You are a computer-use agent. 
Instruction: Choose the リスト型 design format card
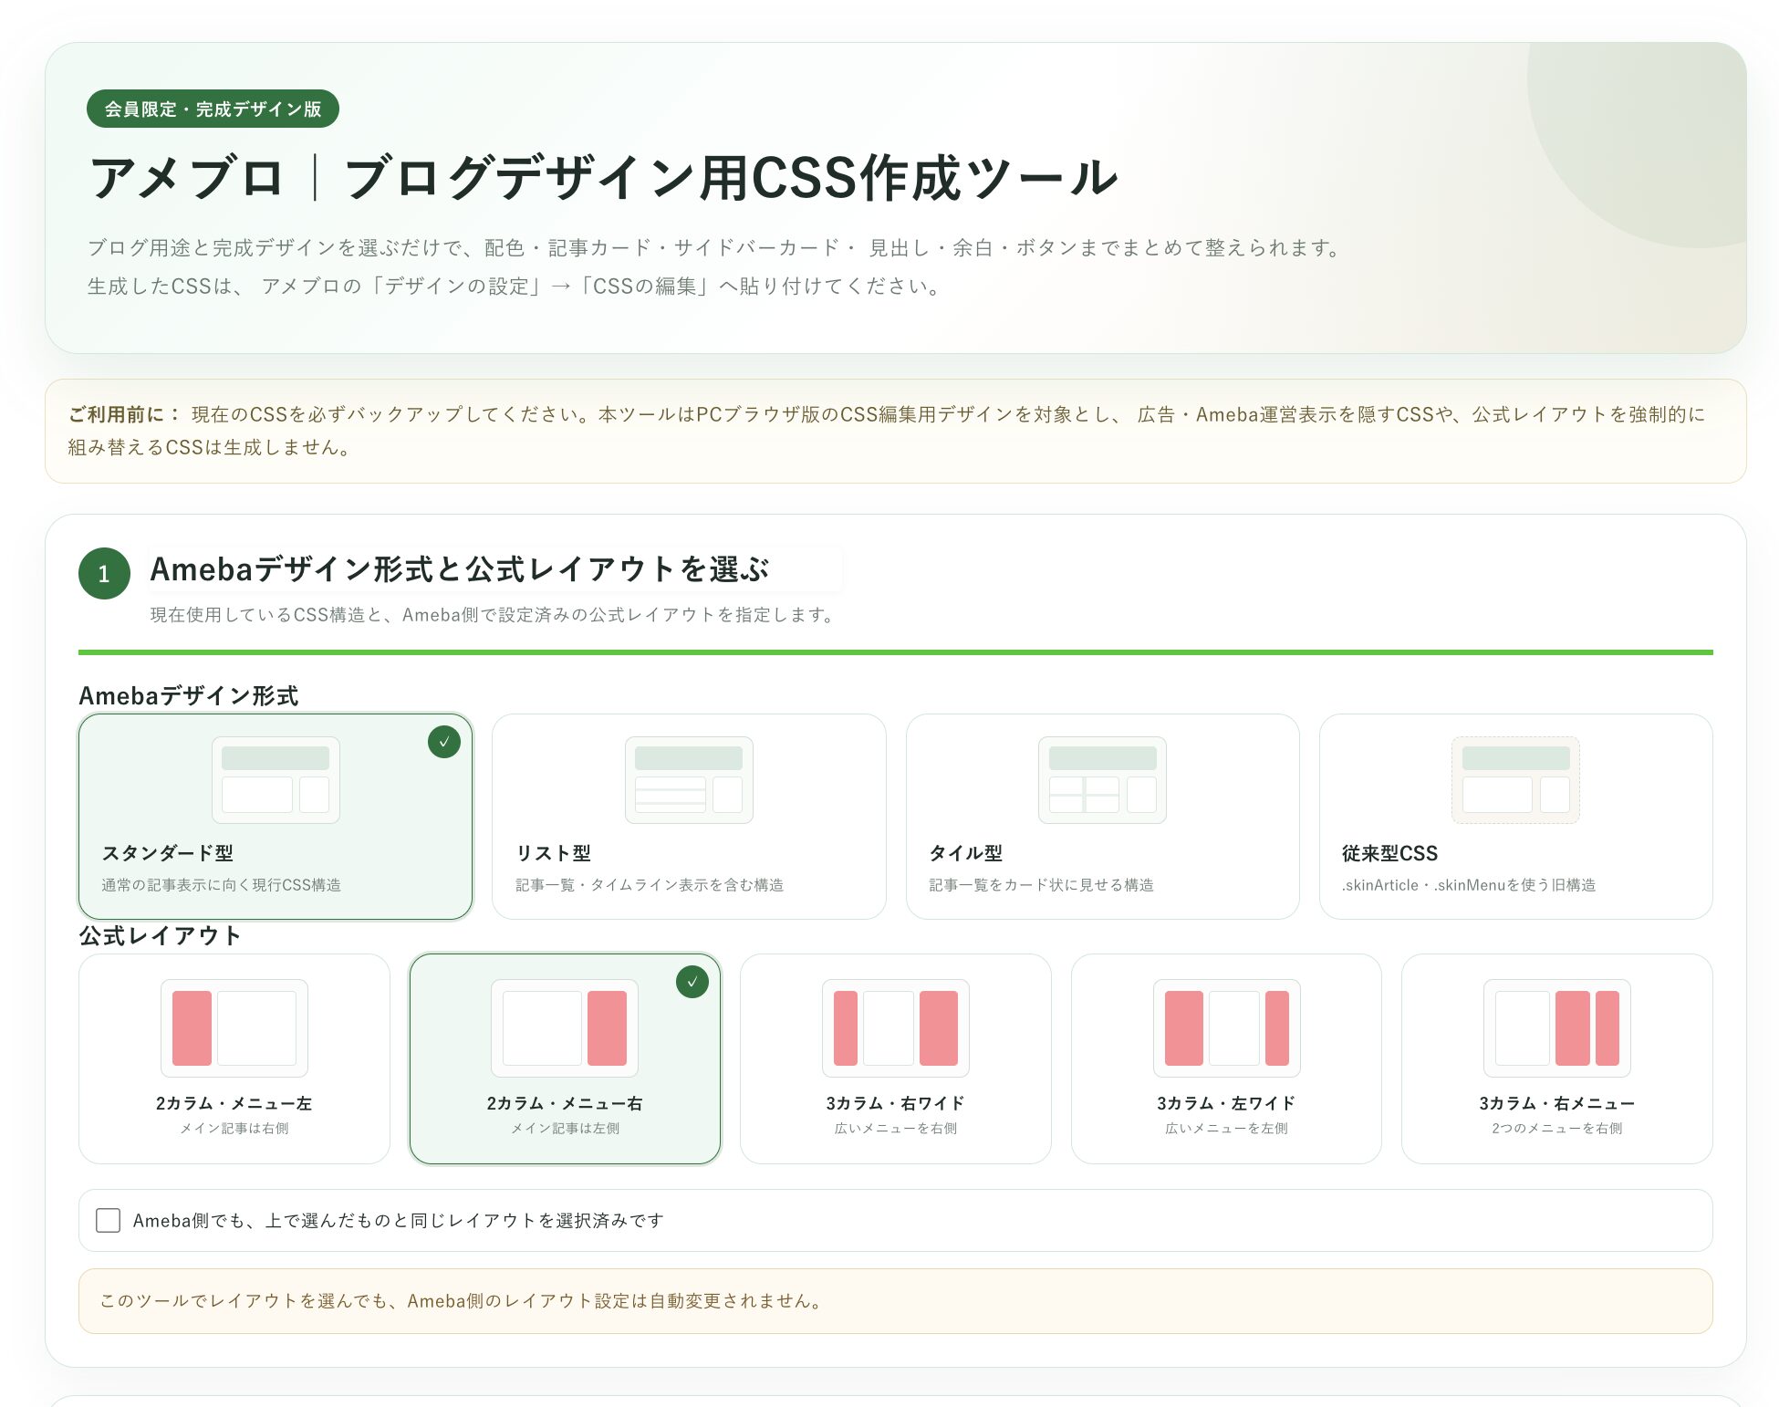689,817
